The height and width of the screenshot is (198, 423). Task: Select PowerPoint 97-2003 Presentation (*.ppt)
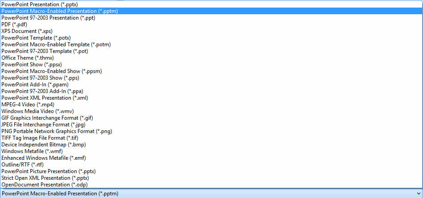(211, 18)
